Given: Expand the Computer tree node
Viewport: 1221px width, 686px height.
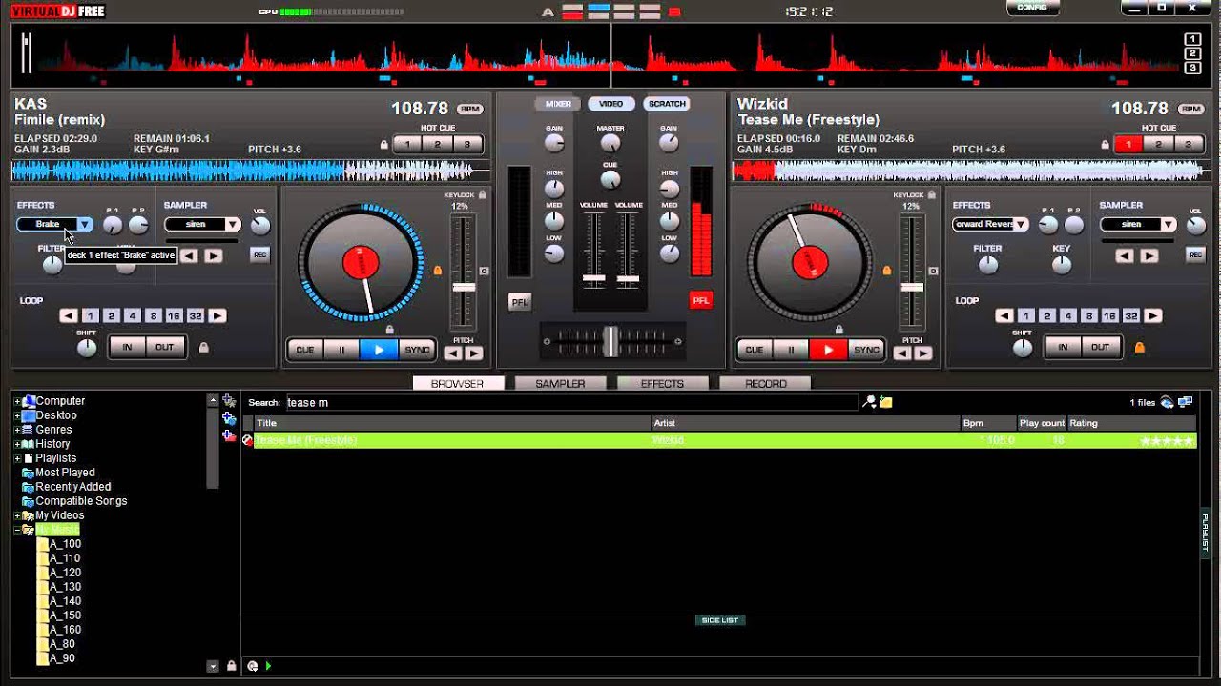Looking at the screenshot, I should point(17,402).
